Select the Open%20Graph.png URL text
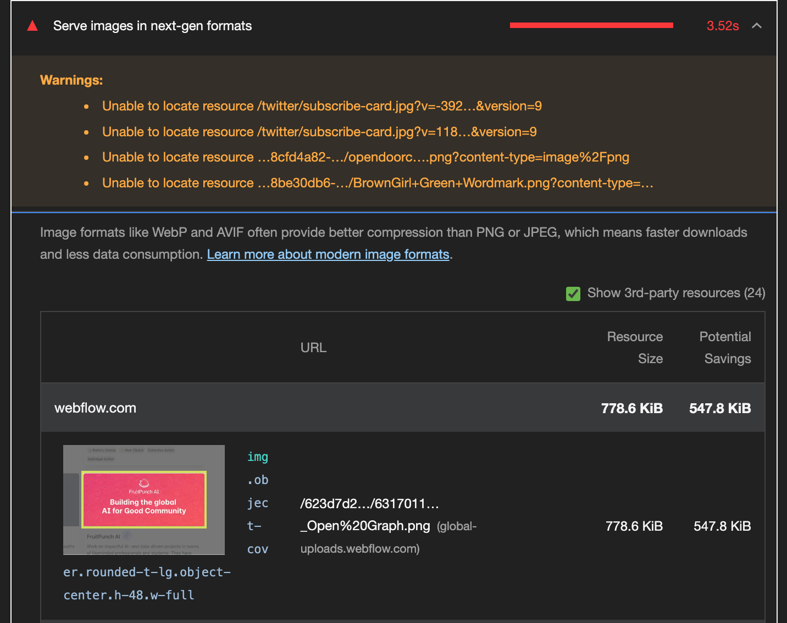The width and height of the screenshot is (787, 623). [x=365, y=526]
